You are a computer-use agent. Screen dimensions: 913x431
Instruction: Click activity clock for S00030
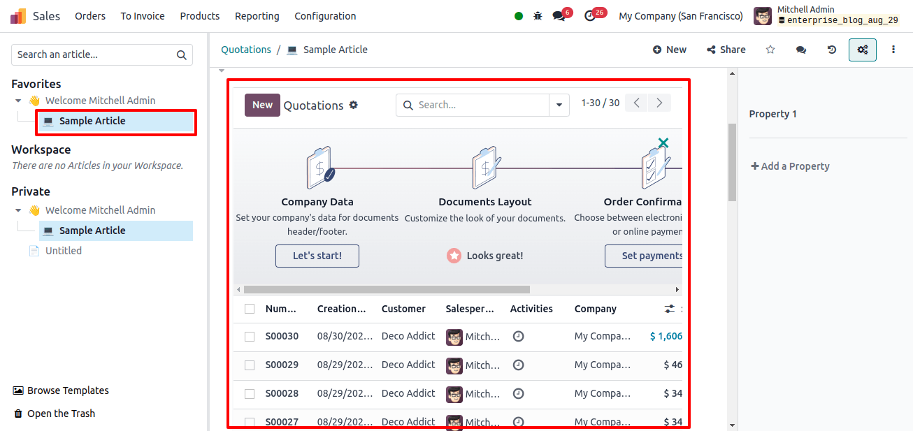[518, 336]
